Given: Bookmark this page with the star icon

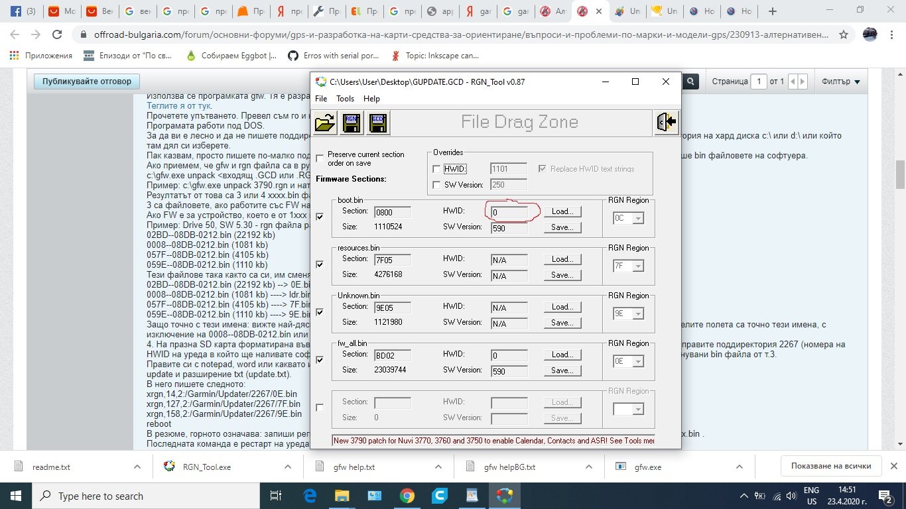Looking at the screenshot, I should tap(844, 34).
